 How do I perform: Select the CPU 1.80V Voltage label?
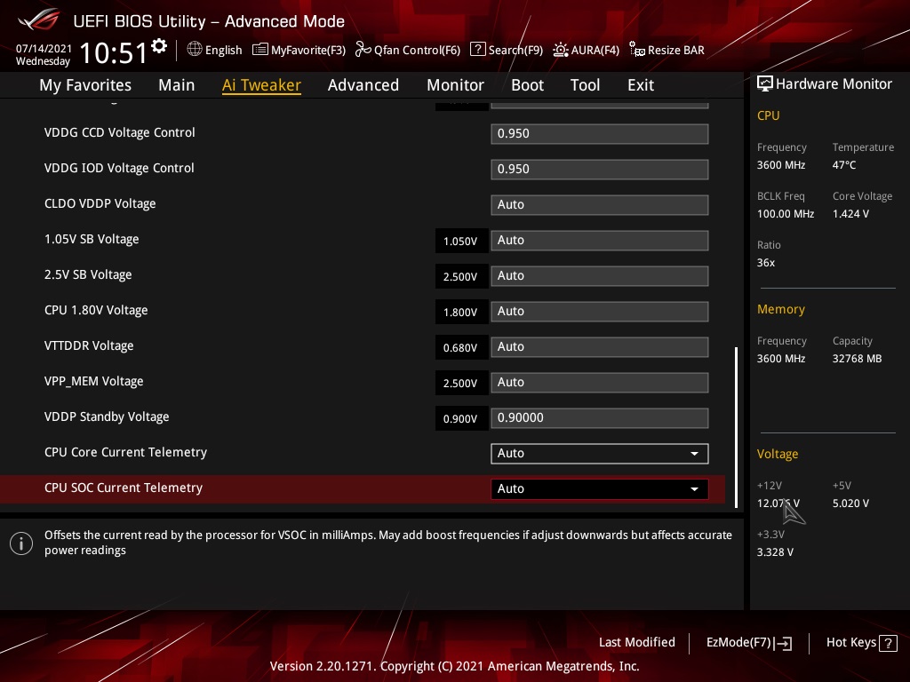tap(96, 310)
